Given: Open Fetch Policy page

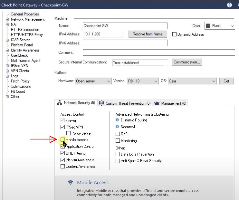Looking at the screenshot, I should [20, 81].
